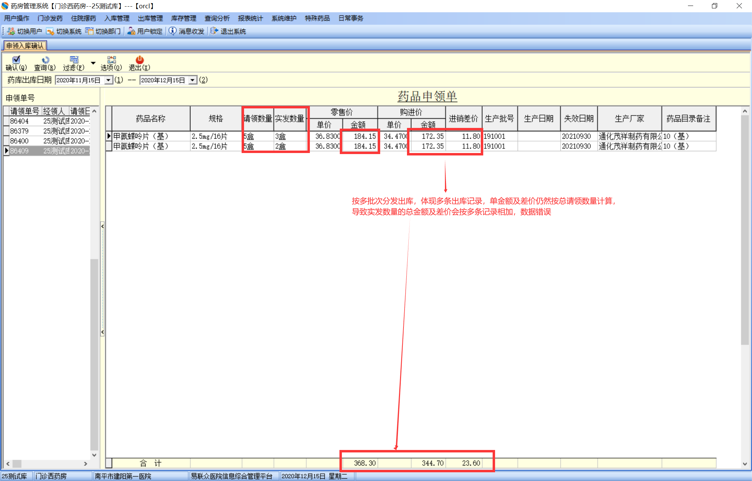
Task: Click 切换部门 switch department icon
Action: (x=89, y=31)
